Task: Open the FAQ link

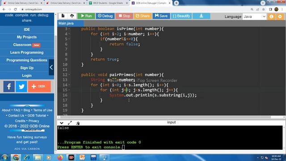Action: tap(17, 110)
